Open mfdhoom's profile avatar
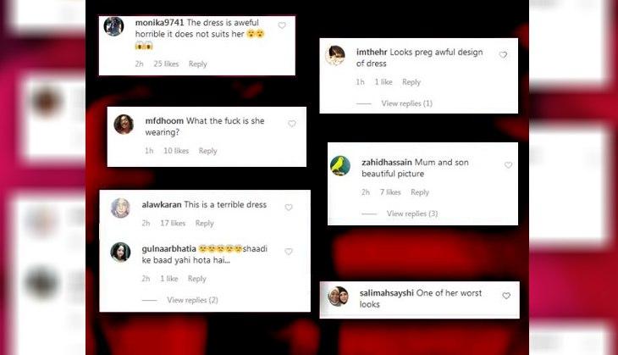This screenshot has height=355, width=618. pyautogui.click(x=124, y=125)
